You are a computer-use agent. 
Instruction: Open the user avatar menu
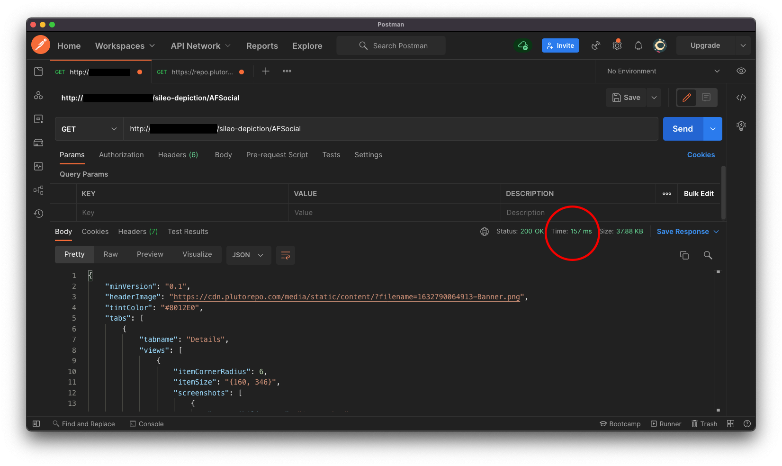click(x=660, y=45)
